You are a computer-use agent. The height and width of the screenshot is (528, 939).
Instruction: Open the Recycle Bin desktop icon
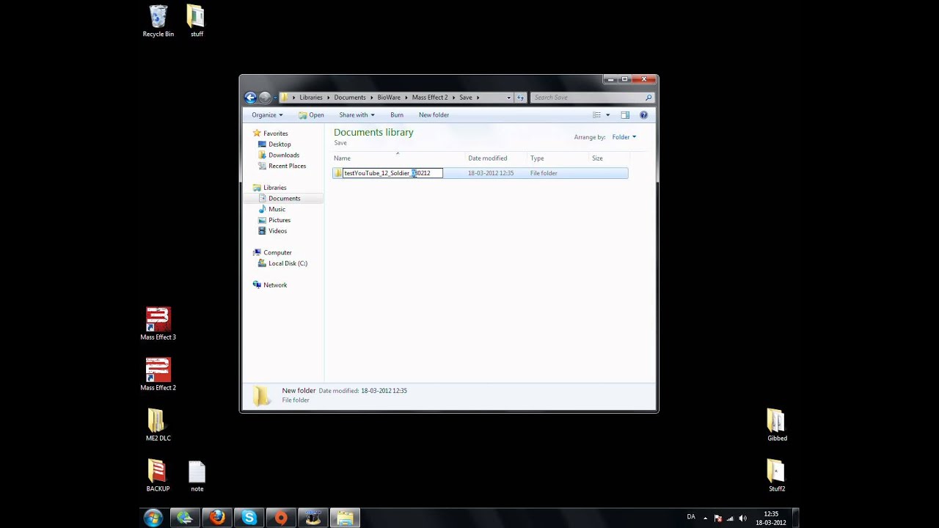[x=158, y=21]
